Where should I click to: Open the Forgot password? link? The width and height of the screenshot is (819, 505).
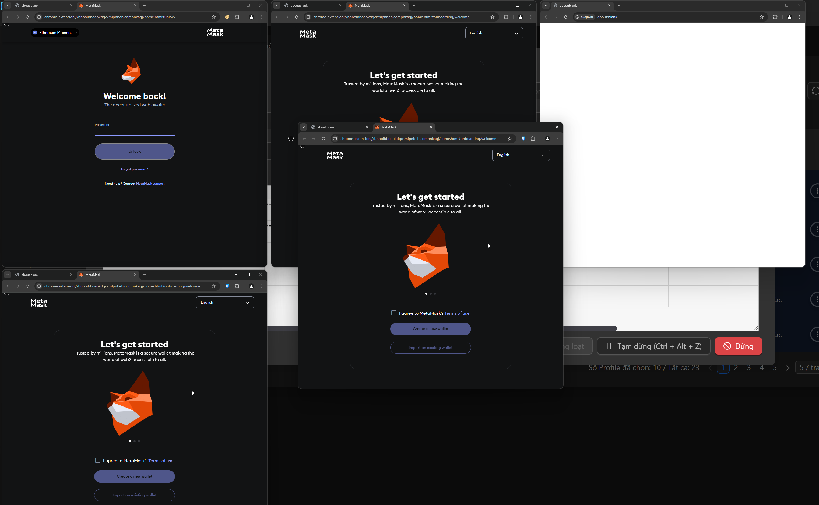coord(134,169)
